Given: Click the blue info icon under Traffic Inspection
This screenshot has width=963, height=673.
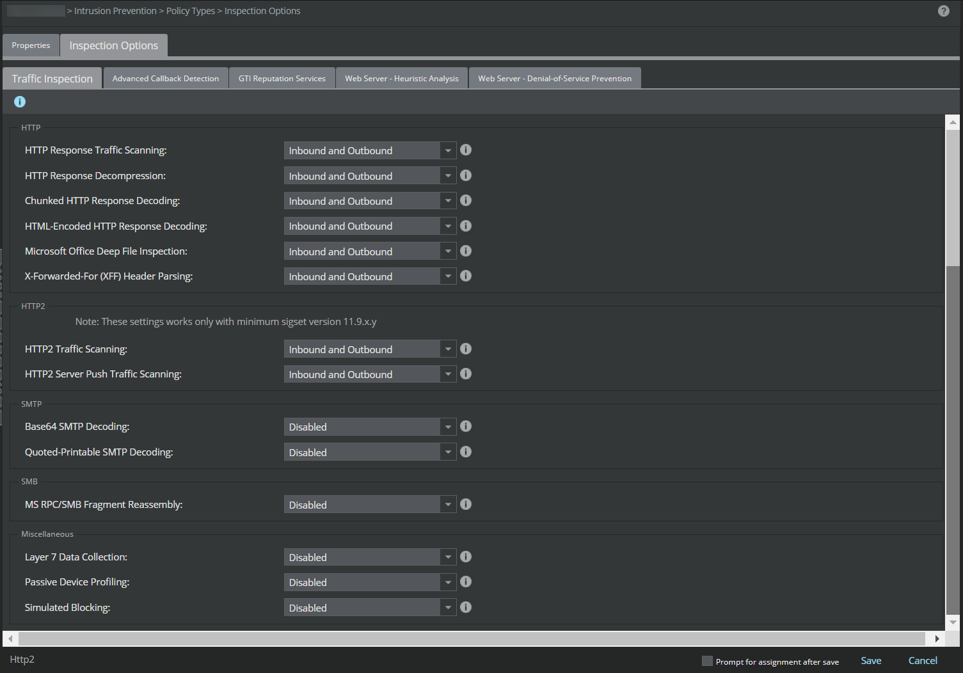Looking at the screenshot, I should click(20, 102).
